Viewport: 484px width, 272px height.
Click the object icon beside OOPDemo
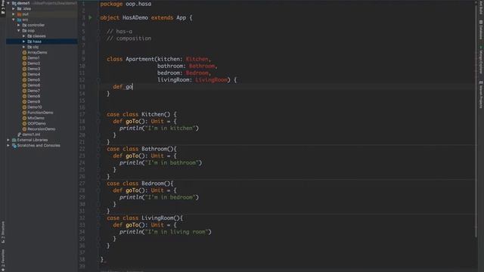pos(24,123)
